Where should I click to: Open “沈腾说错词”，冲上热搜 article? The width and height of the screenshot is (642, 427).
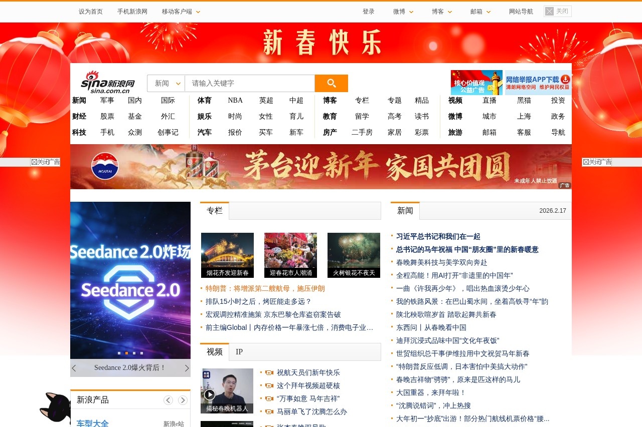[433, 405]
